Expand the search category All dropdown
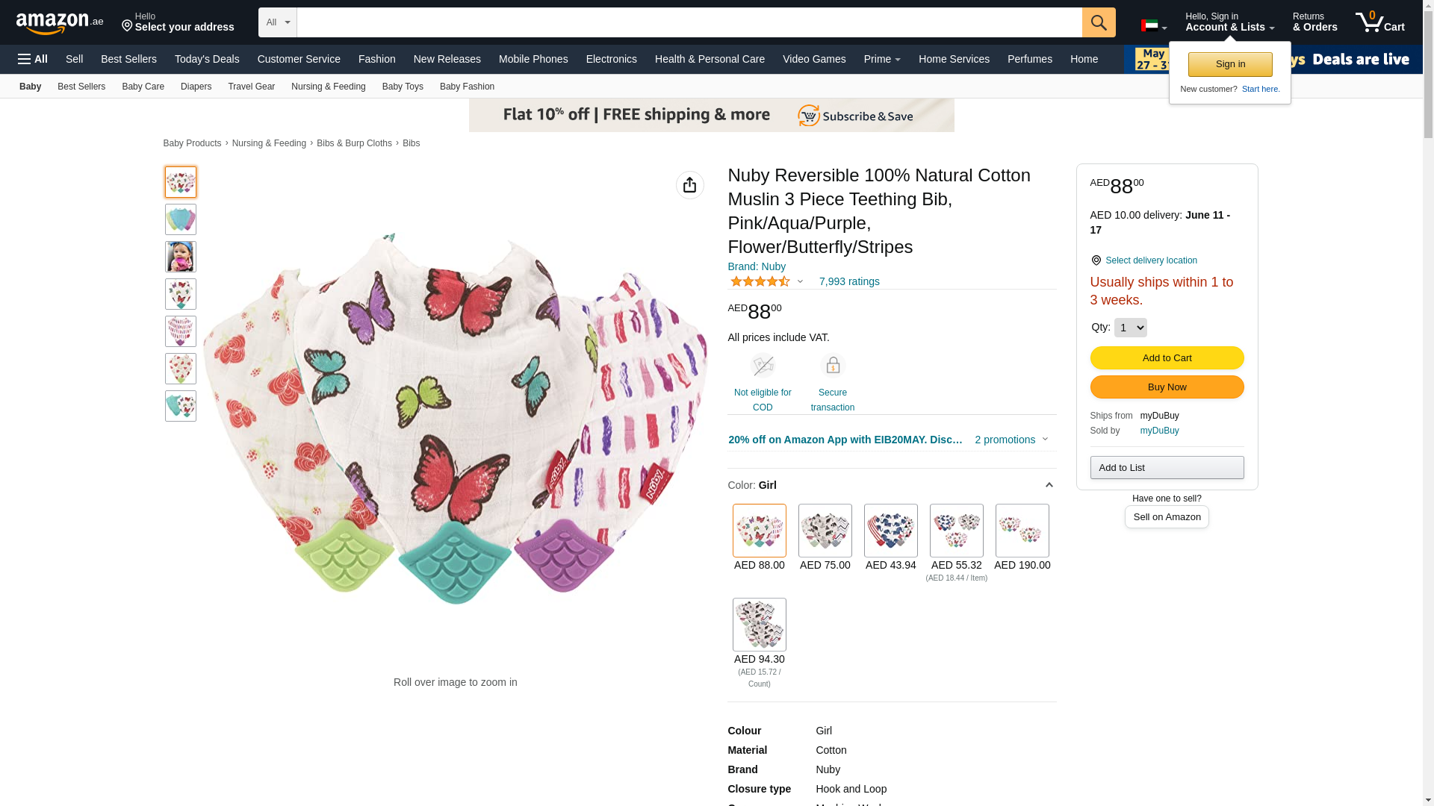The width and height of the screenshot is (1434, 806). pos(277,22)
